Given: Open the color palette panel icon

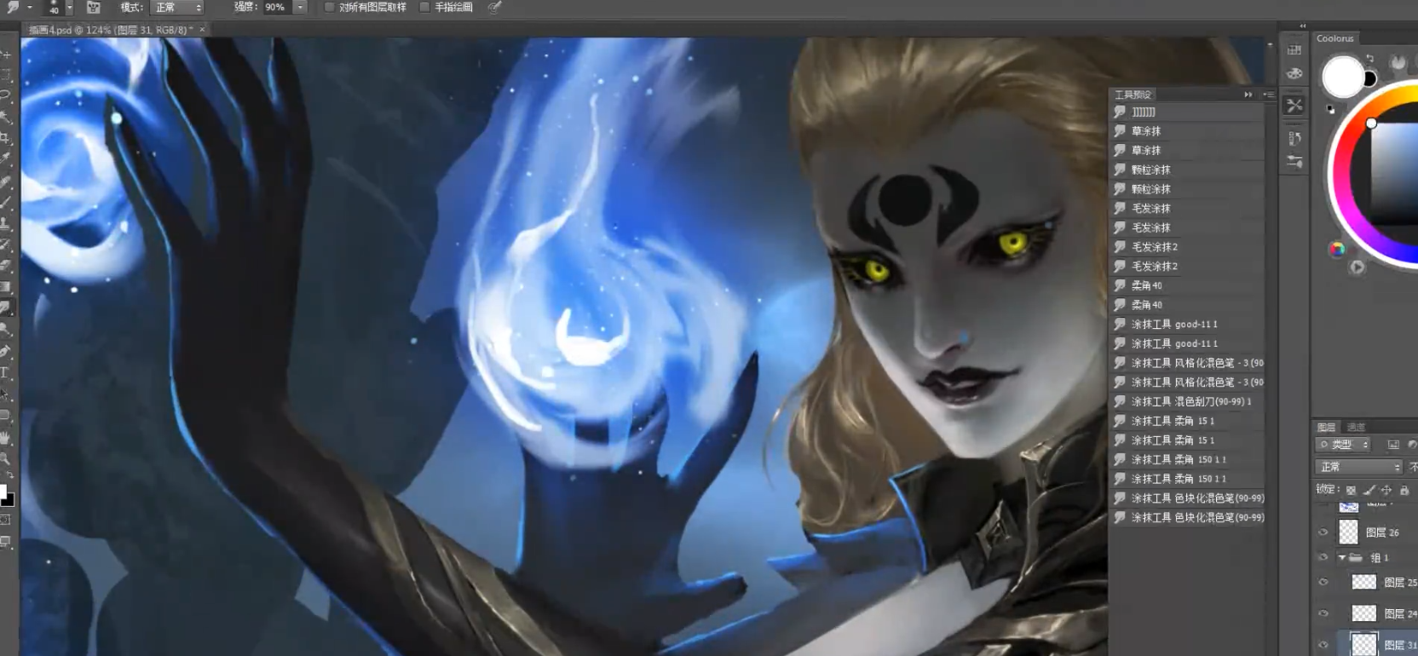Looking at the screenshot, I should coord(1294,73).
